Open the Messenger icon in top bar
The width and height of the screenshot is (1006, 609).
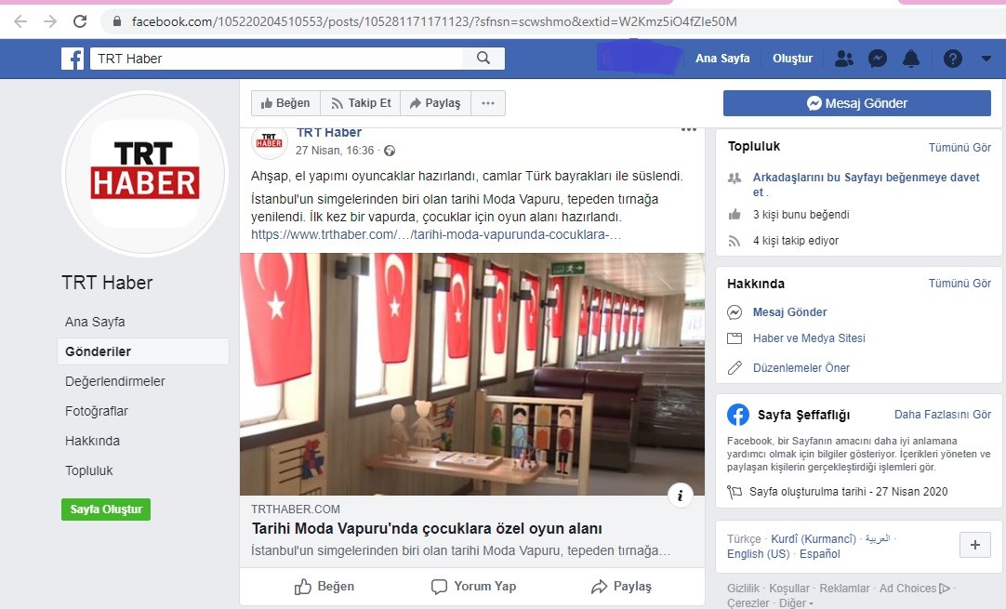click(877, 59)
